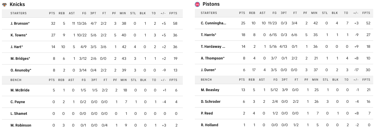View J. Duren's player profile
The image size is (377, 130).
208,70
